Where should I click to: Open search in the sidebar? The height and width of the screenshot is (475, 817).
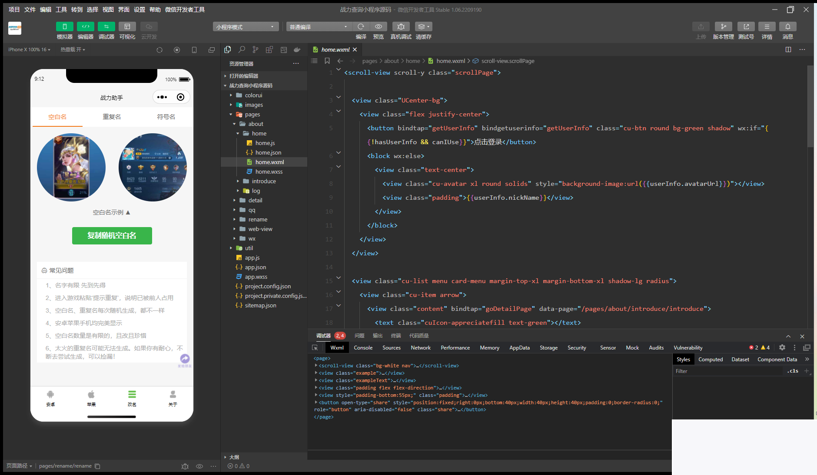pos(242,49)
